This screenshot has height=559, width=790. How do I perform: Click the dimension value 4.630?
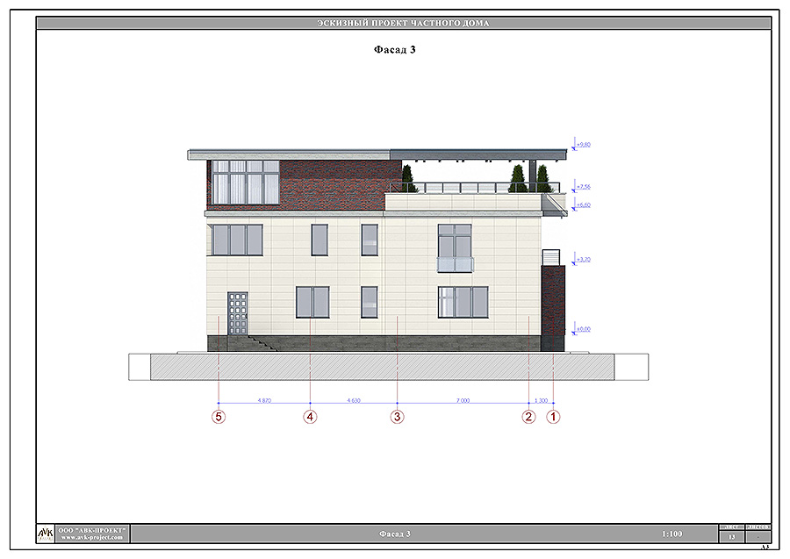[x=354, y=400]
